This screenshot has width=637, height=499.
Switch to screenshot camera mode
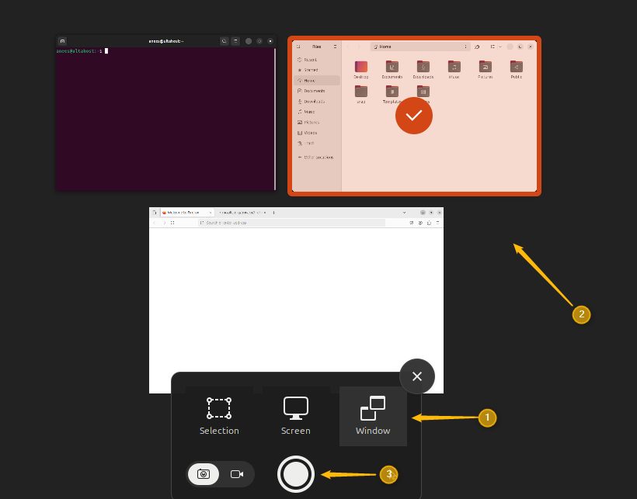(204, 474)
